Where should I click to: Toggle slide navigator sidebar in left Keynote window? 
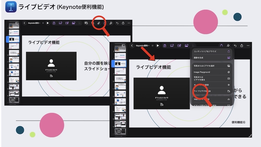click(x=17, y=23)
